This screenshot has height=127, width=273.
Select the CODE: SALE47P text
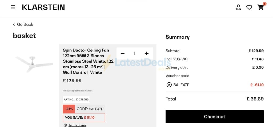tap(90, 109)
